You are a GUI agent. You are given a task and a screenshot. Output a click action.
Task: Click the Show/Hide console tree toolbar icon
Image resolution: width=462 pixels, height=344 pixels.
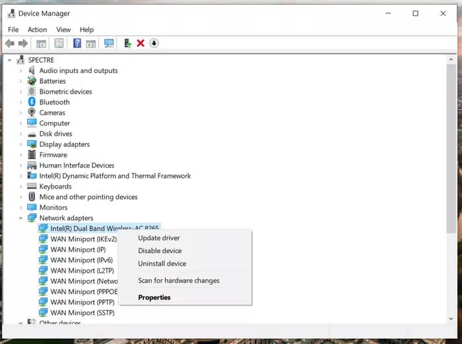point(41,43)
